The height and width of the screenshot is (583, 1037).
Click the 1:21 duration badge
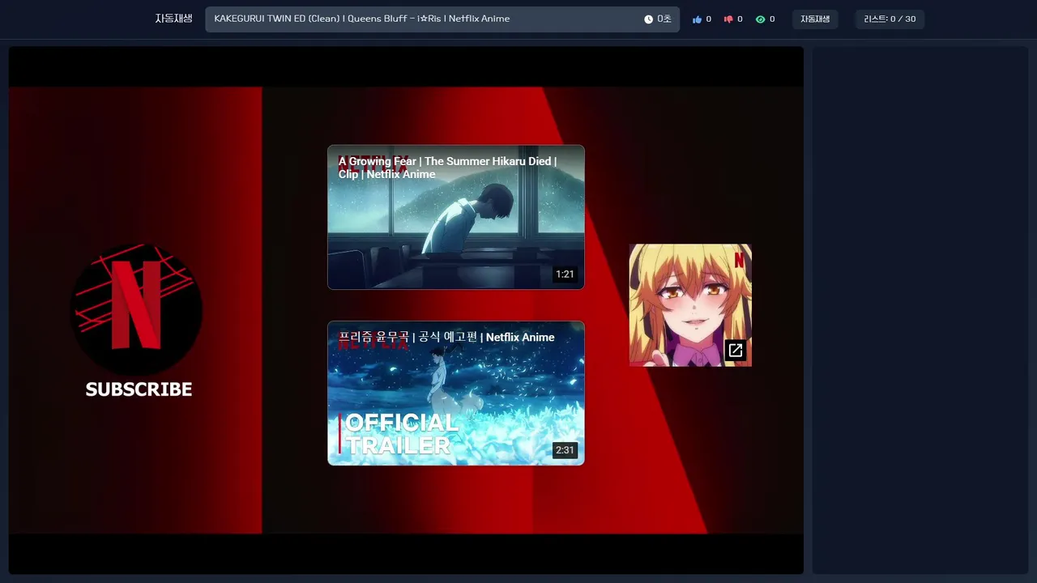[x=565, y=274]
